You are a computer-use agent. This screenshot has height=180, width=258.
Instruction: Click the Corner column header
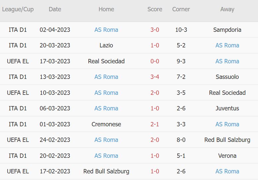[181, 9]
